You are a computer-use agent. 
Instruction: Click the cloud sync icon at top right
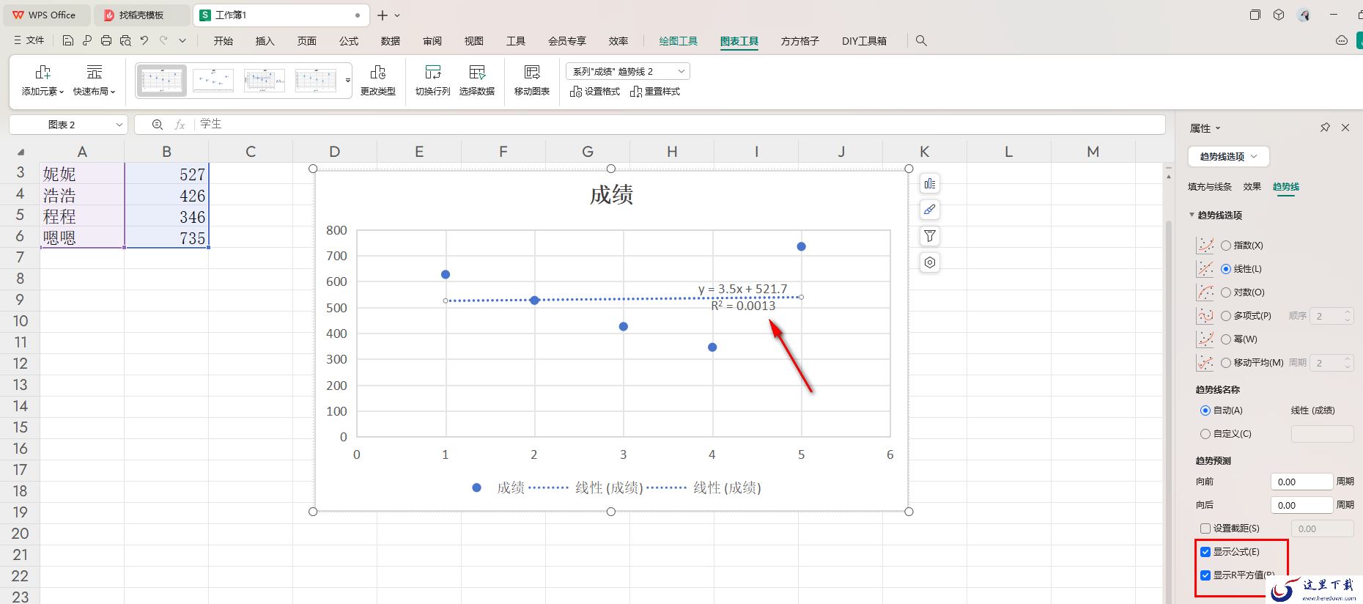point(1342,41)
